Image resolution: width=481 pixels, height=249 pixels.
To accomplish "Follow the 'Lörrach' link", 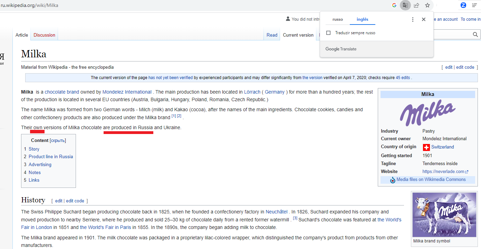I will tap(252, 92).
